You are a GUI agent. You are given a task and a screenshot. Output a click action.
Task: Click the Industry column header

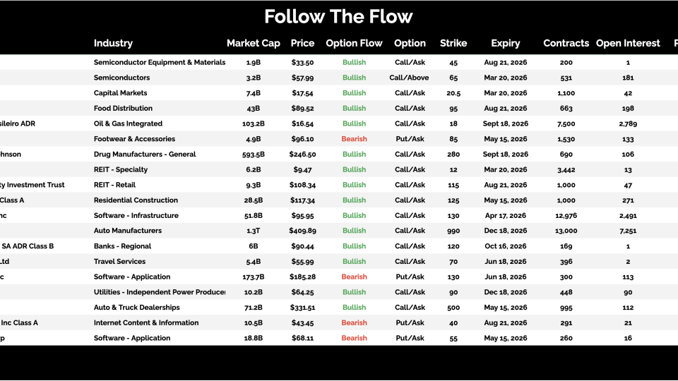(113, 43)
